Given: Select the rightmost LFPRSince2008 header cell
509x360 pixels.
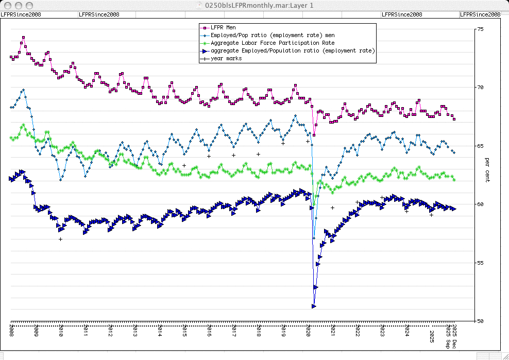Looking at the screenshot, I should (x=480, y=14).
